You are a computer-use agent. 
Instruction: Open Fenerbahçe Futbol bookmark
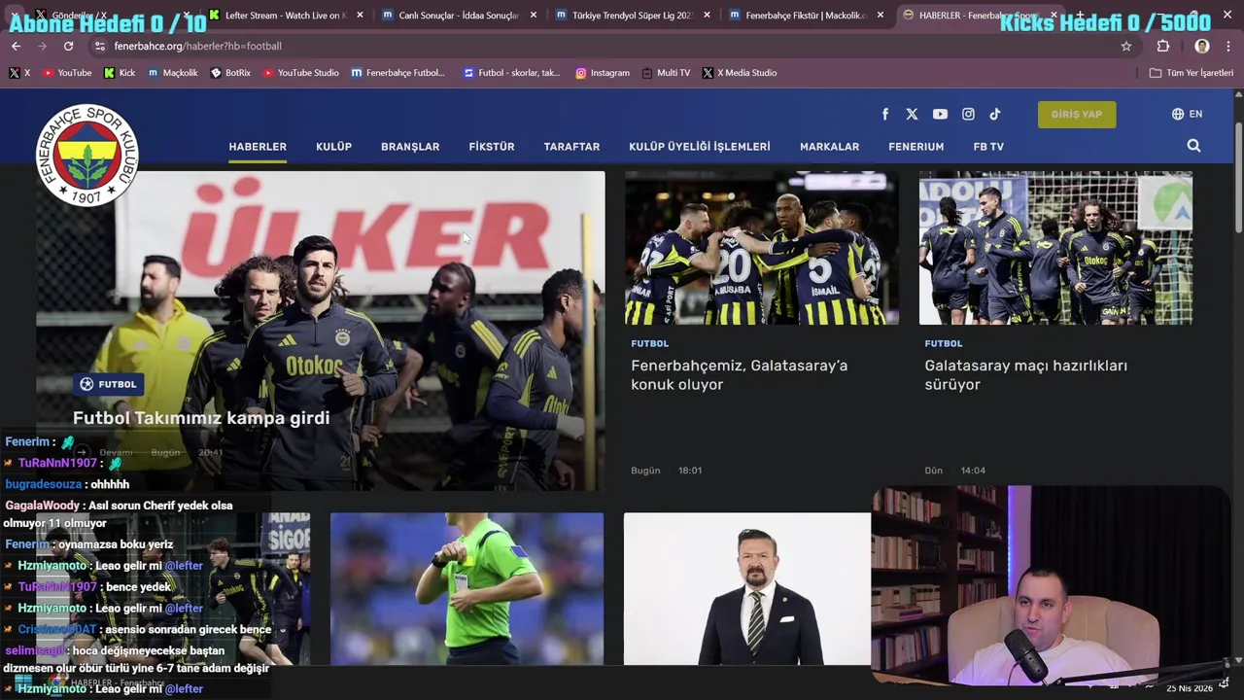(x=398, y=73)
